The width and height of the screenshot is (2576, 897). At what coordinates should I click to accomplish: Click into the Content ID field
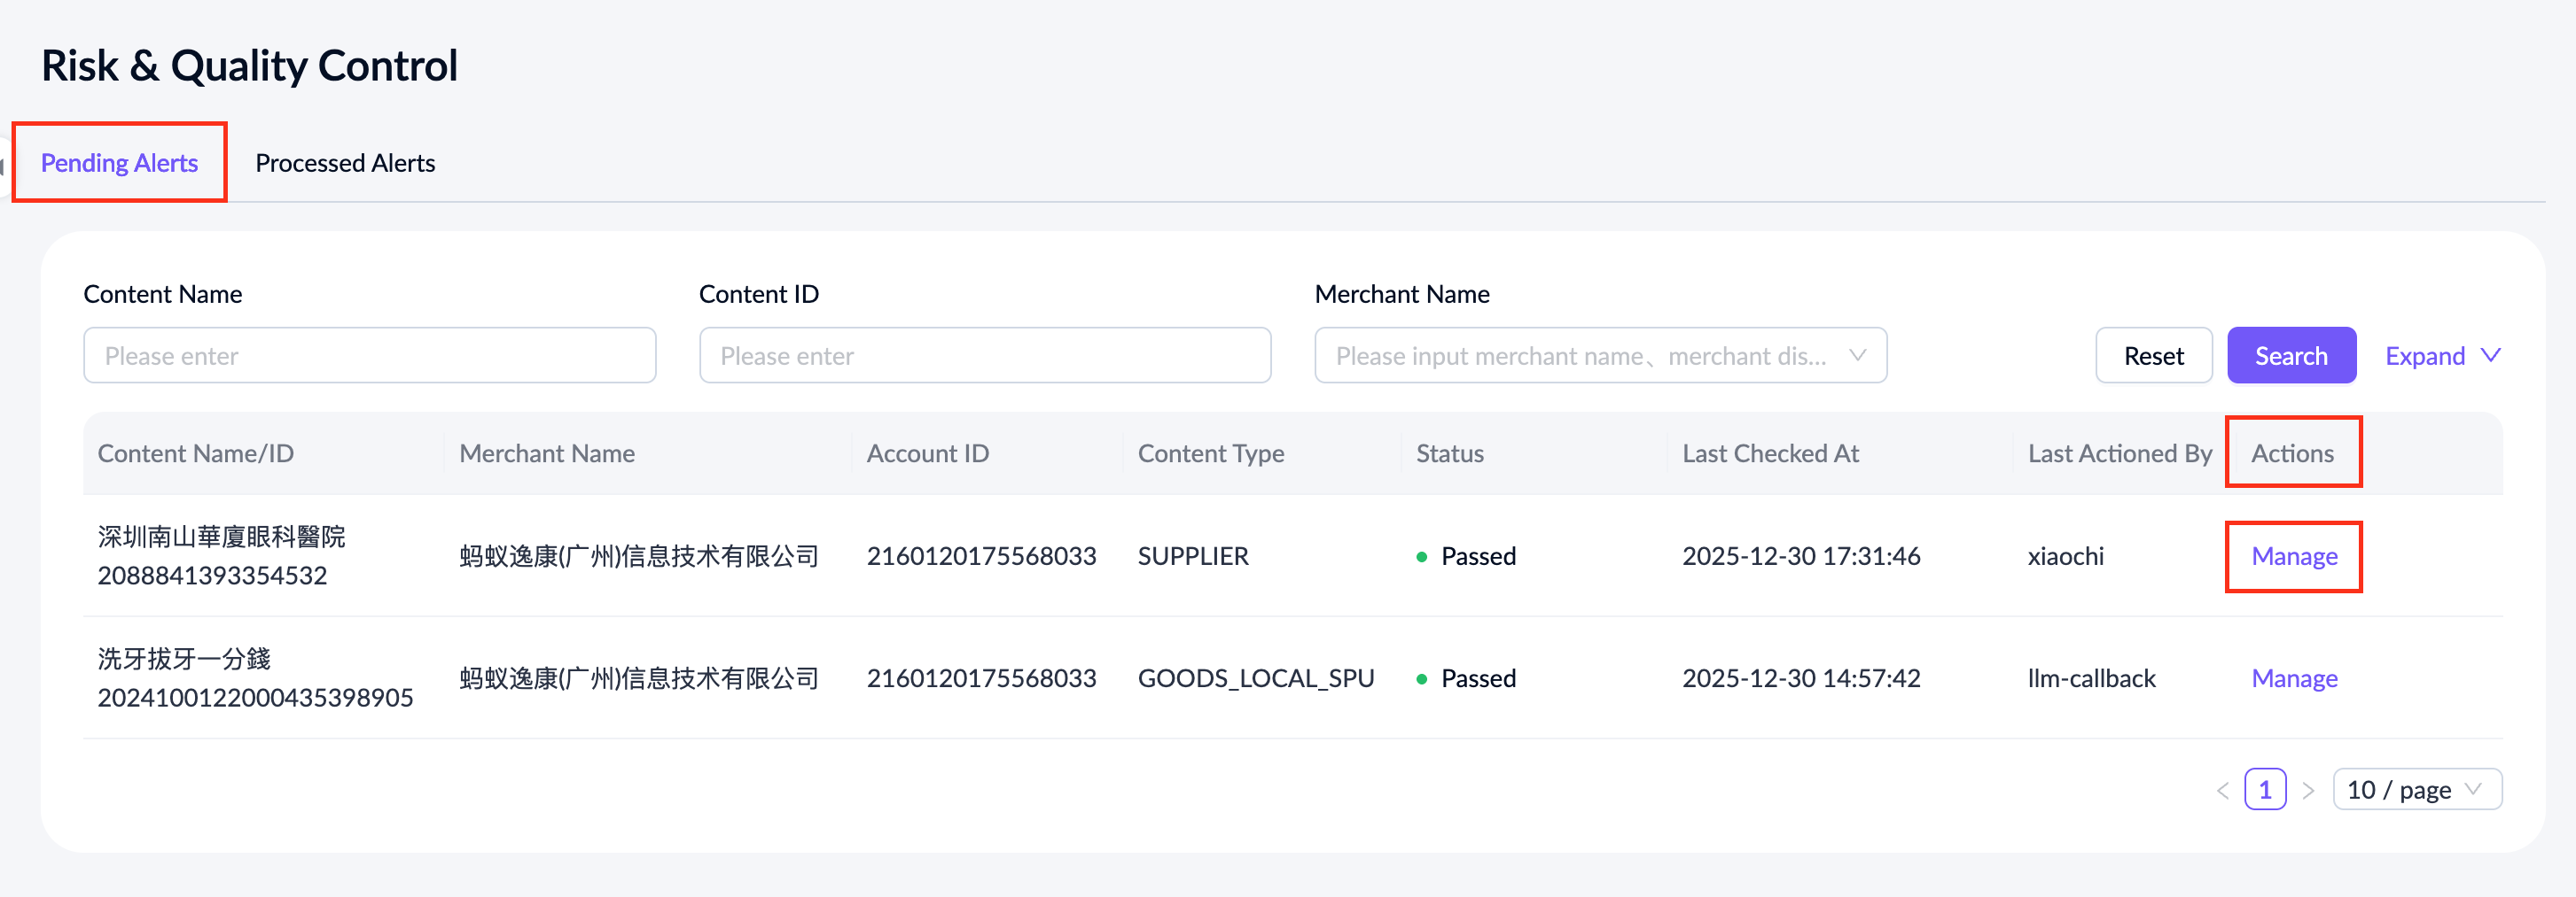click(984, 356)
